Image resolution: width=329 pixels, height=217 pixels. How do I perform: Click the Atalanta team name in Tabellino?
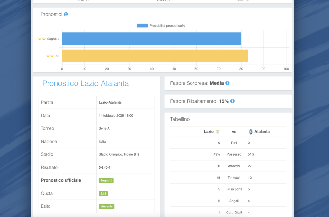click(262, 132)
